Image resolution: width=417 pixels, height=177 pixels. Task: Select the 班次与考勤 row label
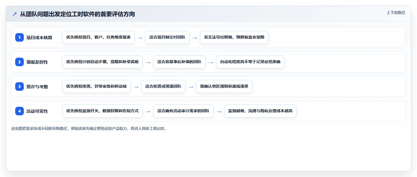point(37,87)
